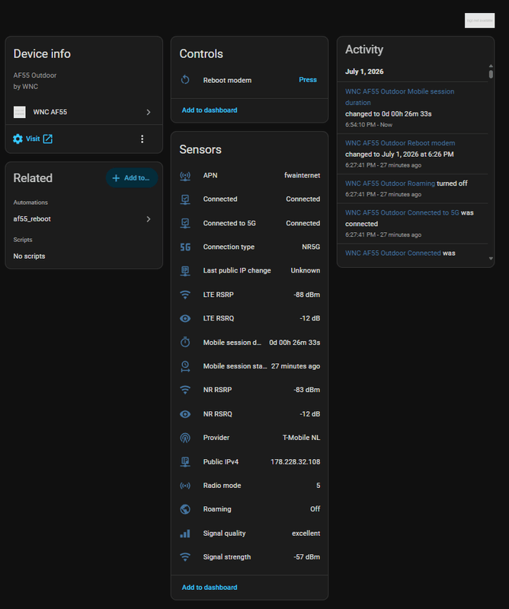
Task: Click the 6:54:10 PM - Now timestamp
Action: [x=369, y=125]
